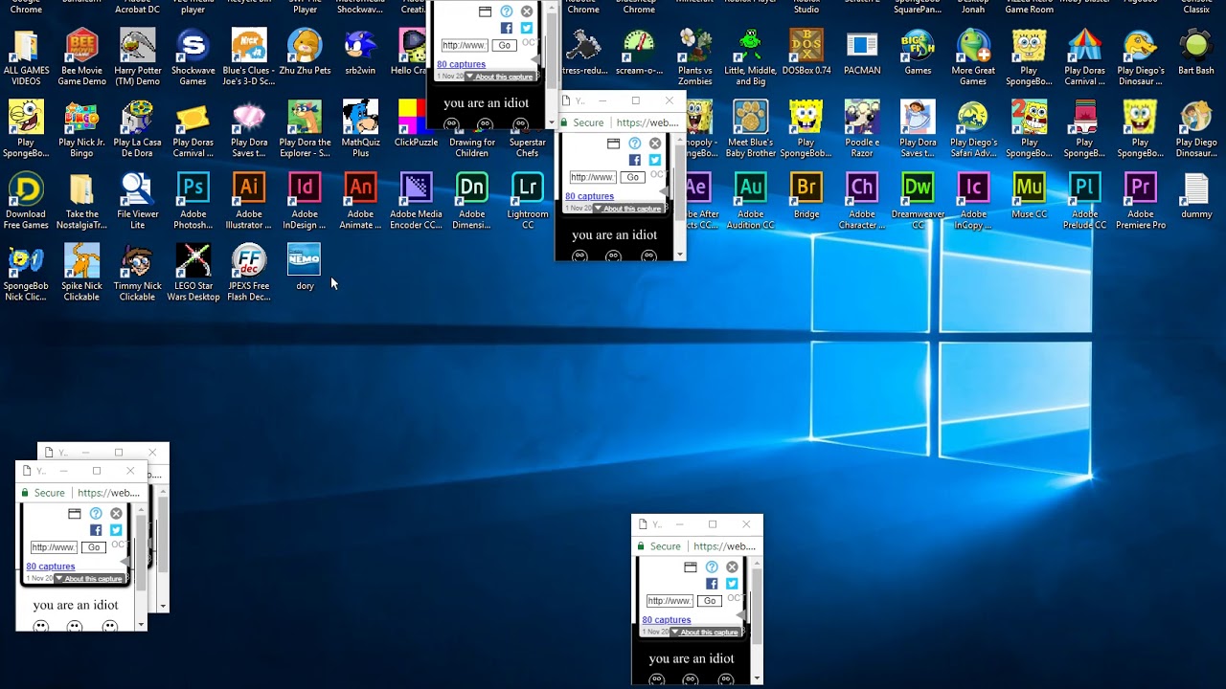Click Facebook icon in bottom-left front popup
This screenshot has height=689, width=1226.
pos(96,530)
